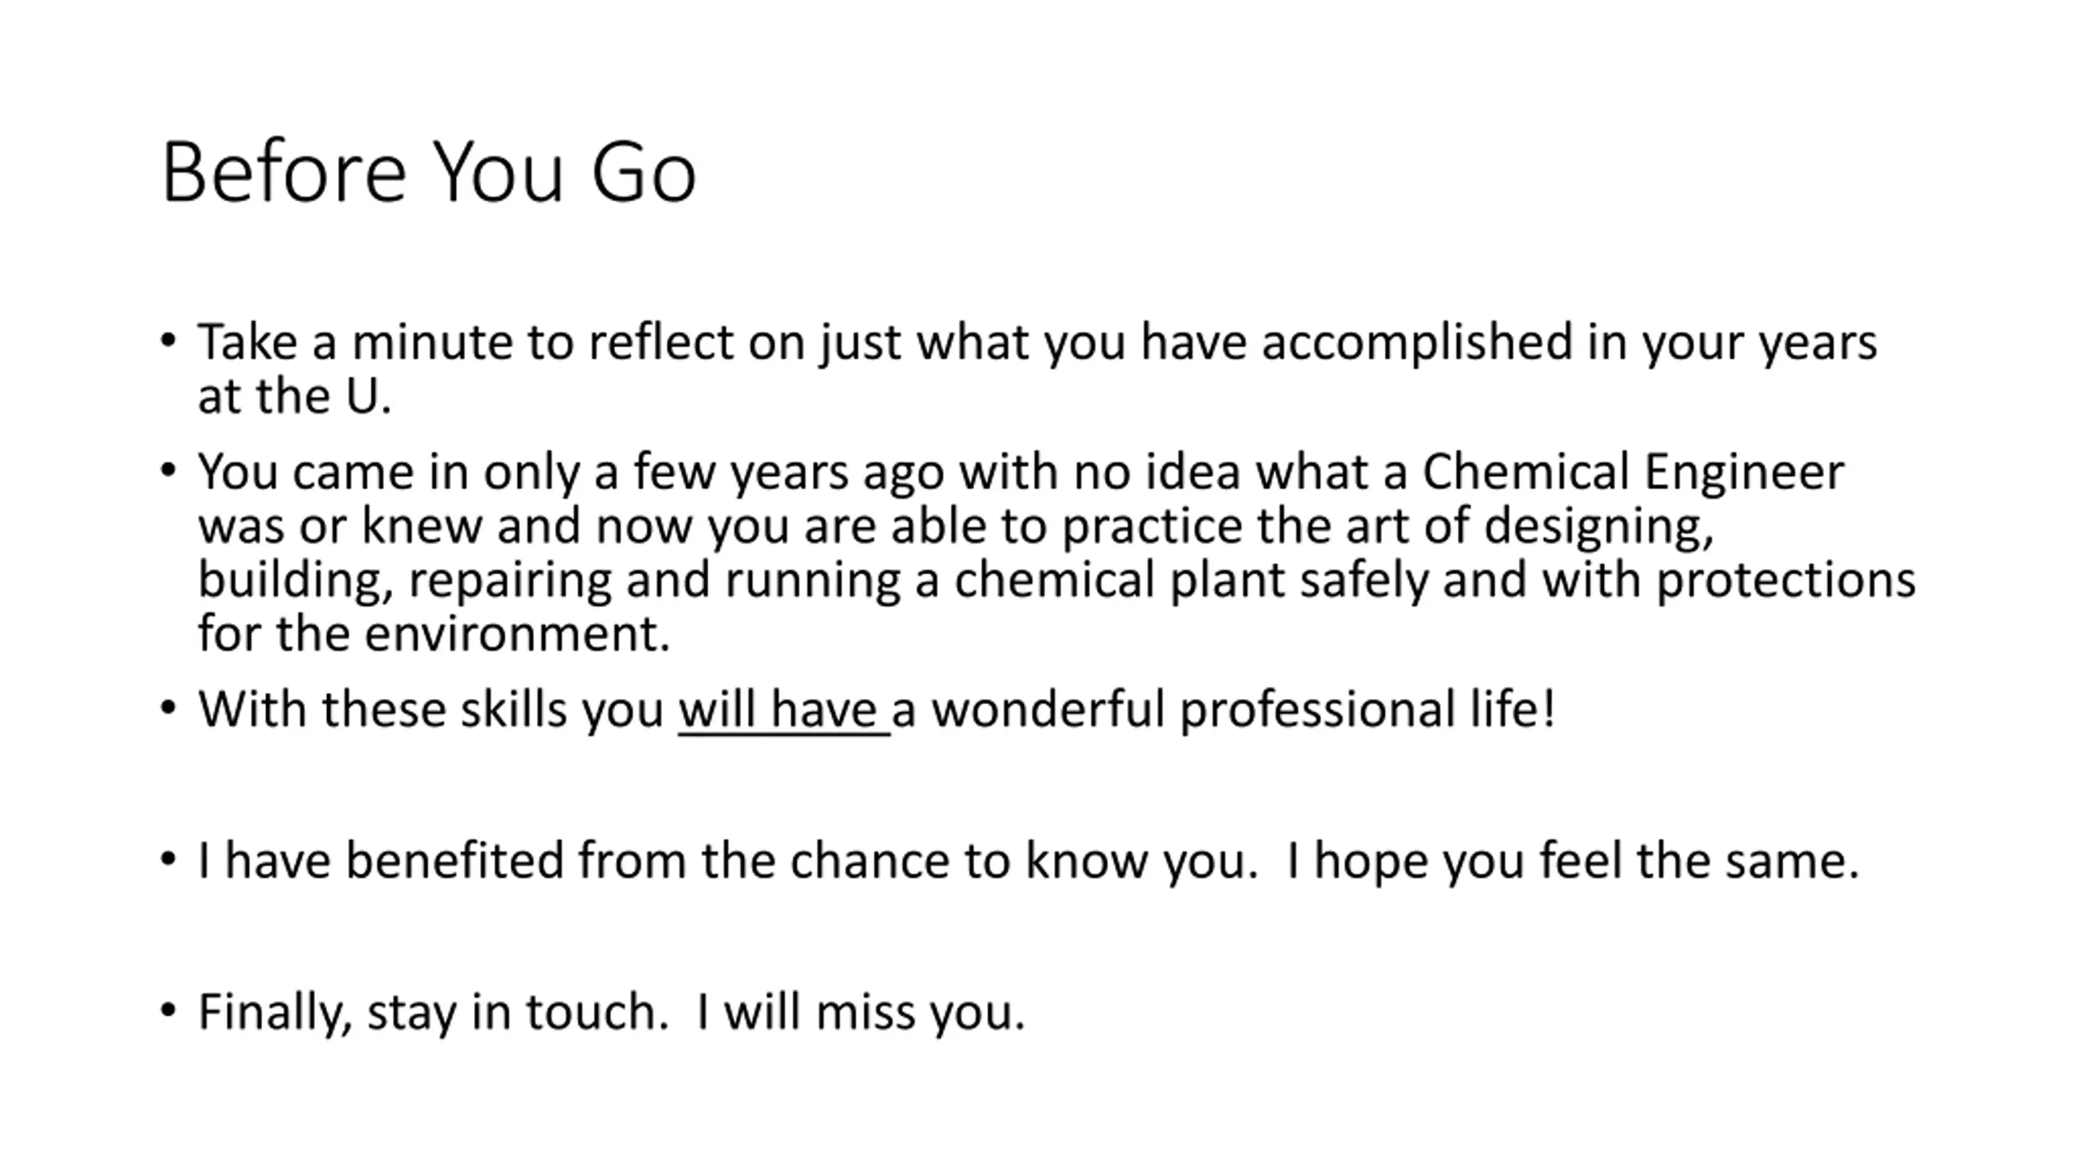2077x1168 pixels.
Task: Click the phrase "With these skills you"
Action: point(431,710)
